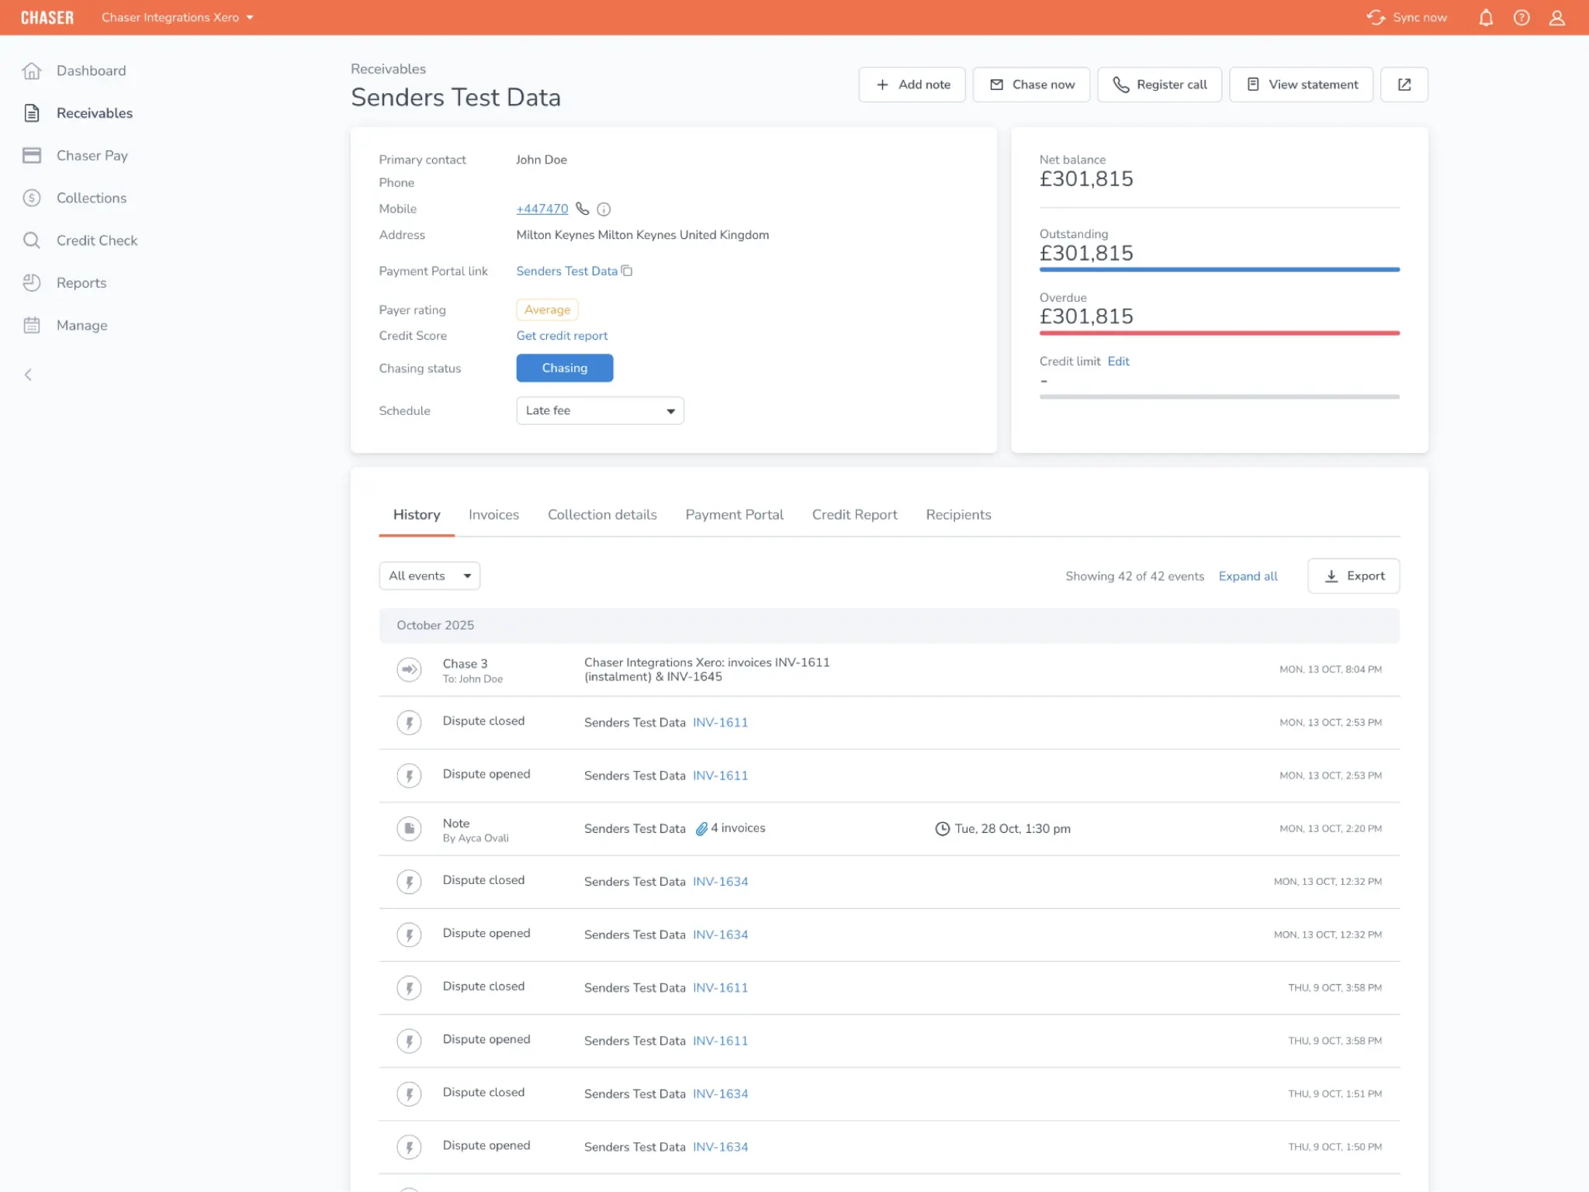The width and height of the screenshot is (1589, 1192).
Task: Open INV-1634 in 12:32 PM Dispute opened row
Action: [x=720, y=935]
